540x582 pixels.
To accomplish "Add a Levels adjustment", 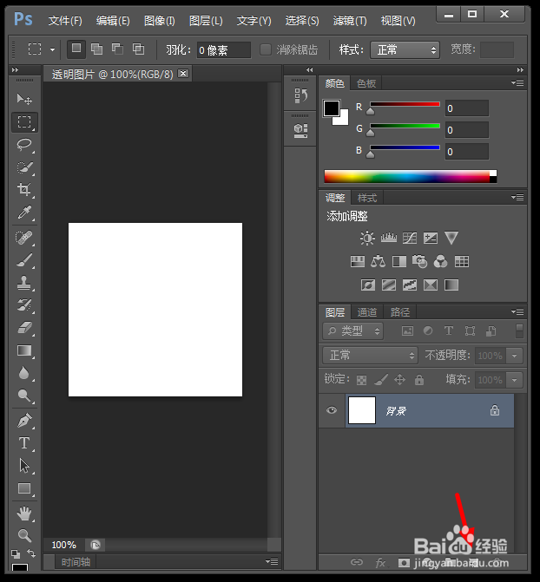I will point(389,238).
